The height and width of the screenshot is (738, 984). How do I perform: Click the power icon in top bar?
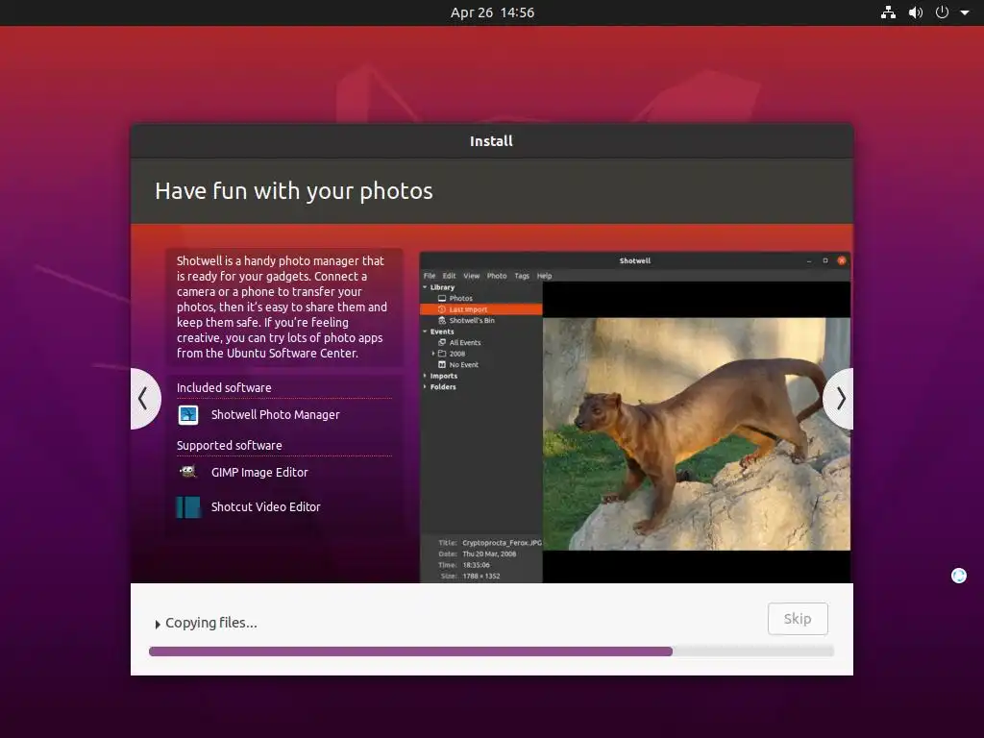point(942,12)
